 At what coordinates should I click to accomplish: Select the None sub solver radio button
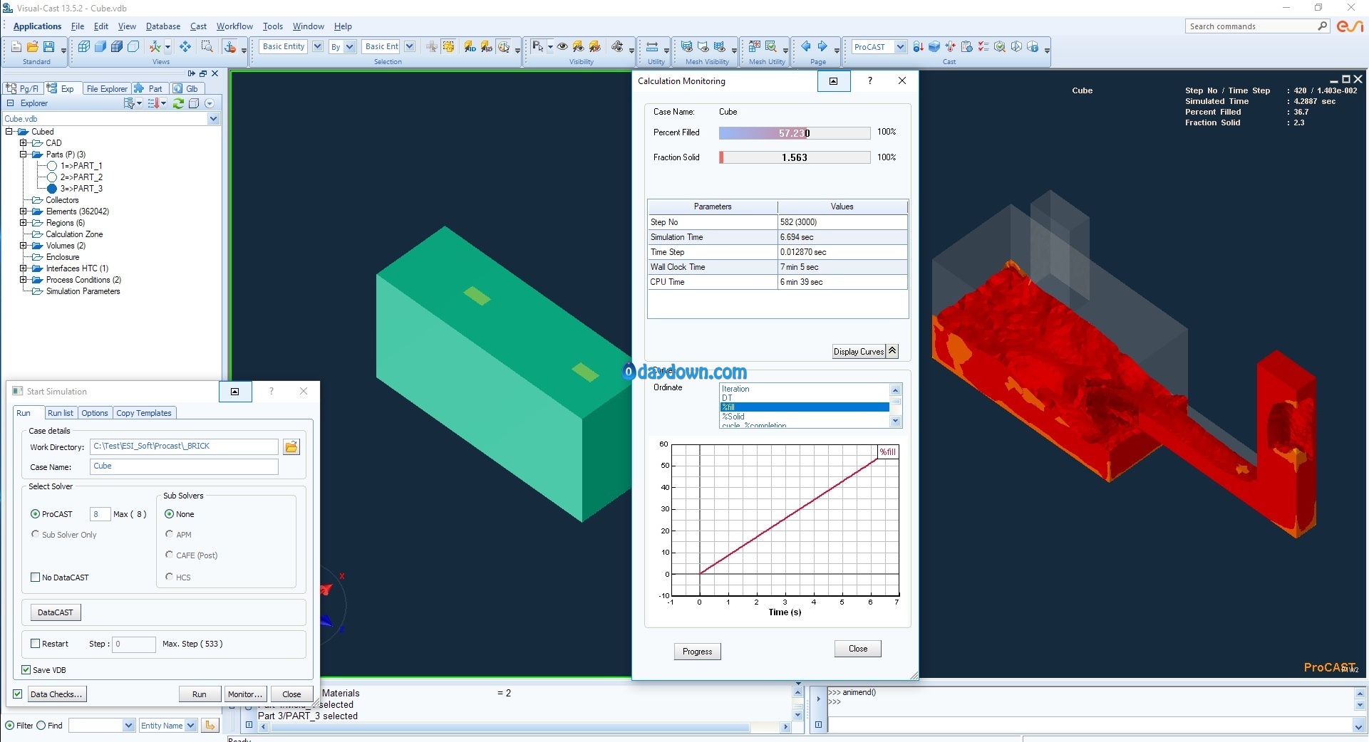pos(169,514)
